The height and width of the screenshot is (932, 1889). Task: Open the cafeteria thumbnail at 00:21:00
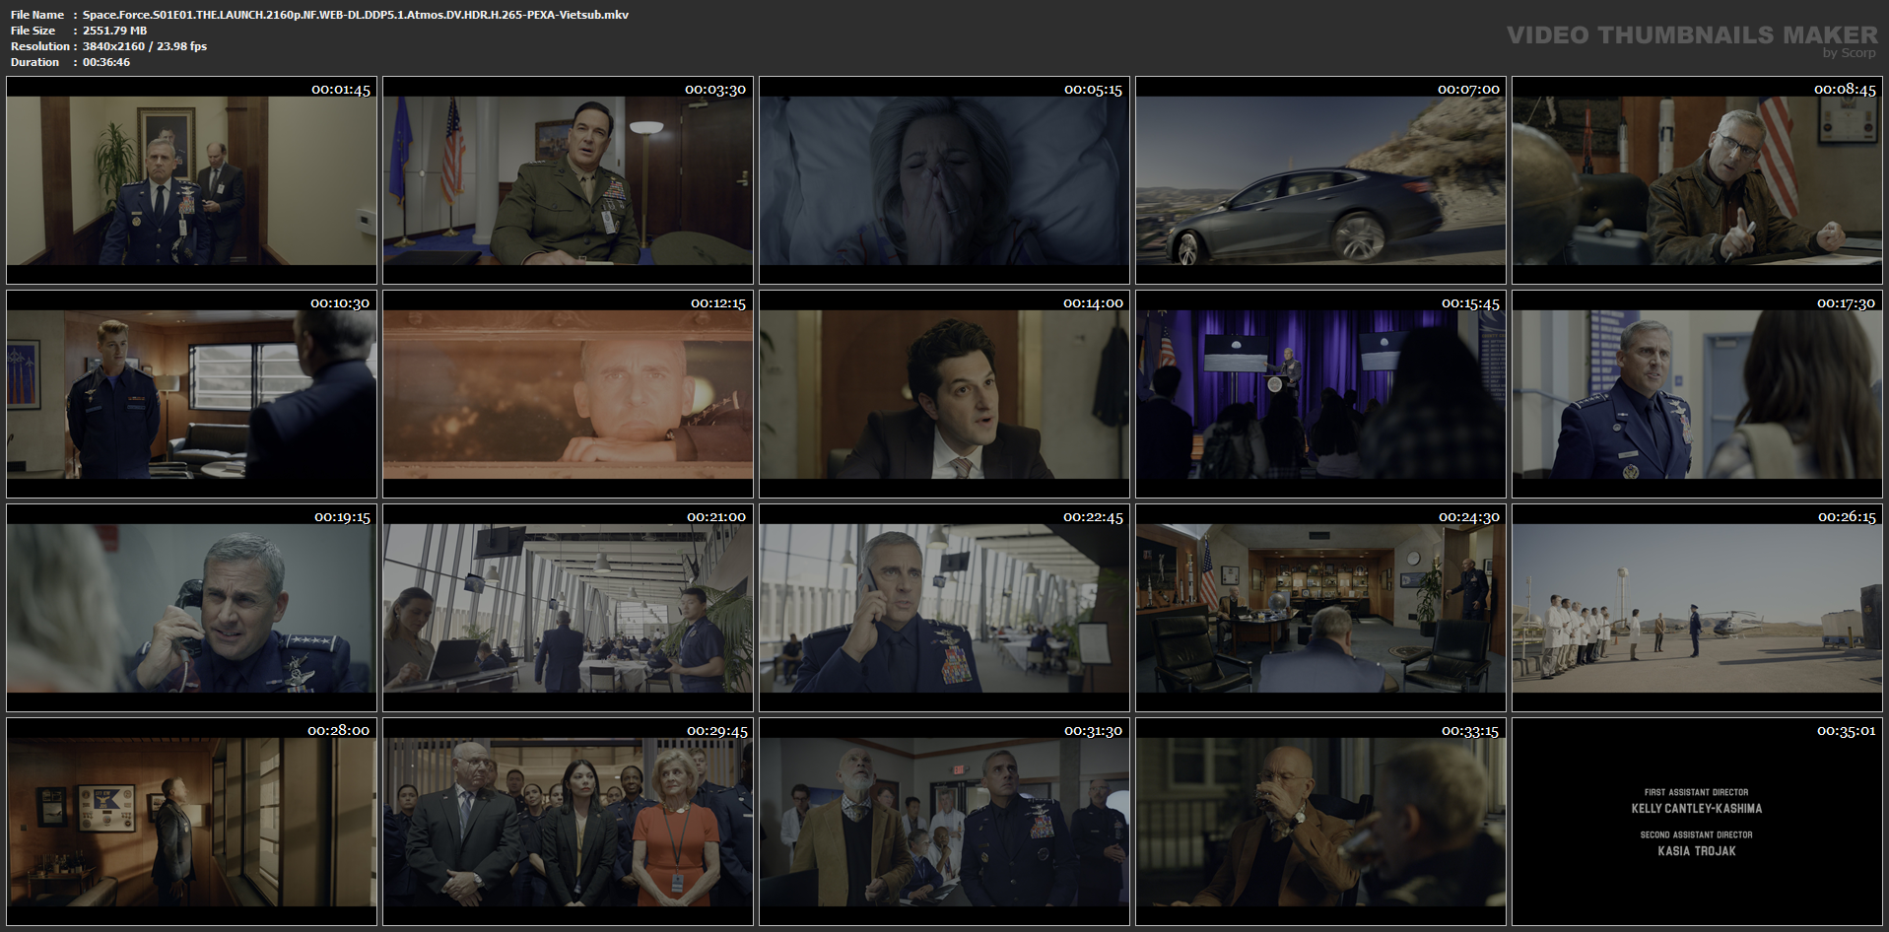coord(568,608)
